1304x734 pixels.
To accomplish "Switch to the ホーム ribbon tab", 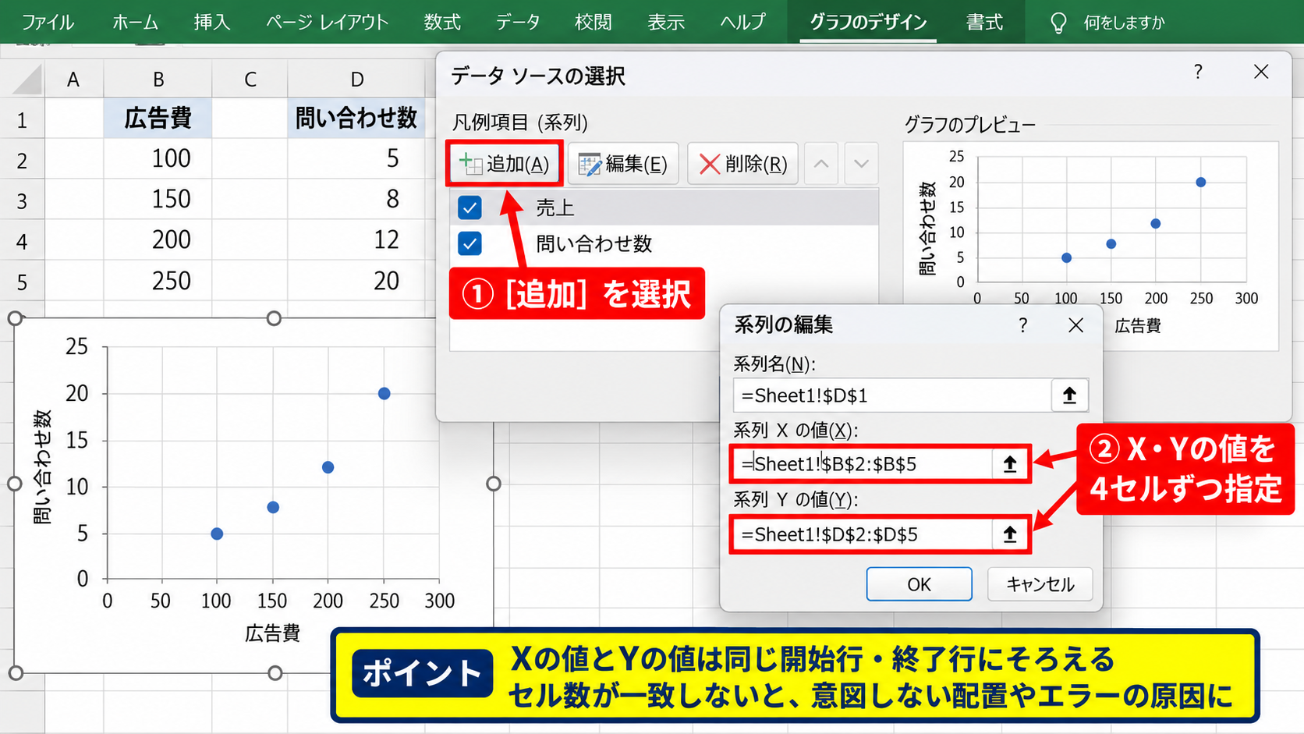I will 136,22.
